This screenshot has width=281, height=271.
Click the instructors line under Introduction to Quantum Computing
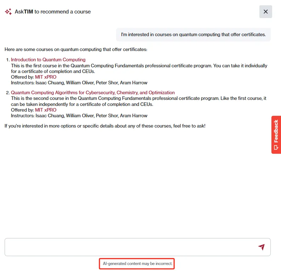[x=79, y=83]
